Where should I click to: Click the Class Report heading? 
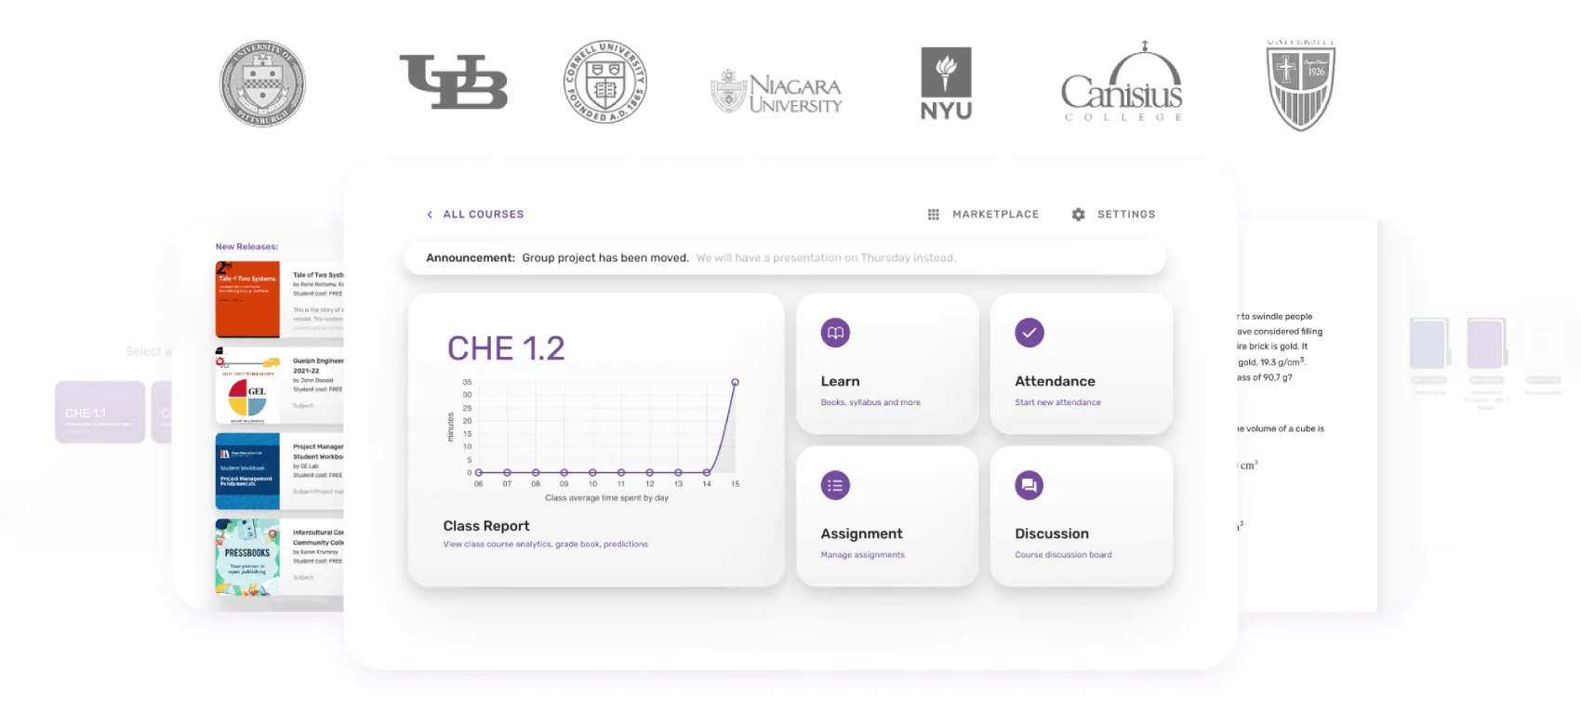pos(486,526)
